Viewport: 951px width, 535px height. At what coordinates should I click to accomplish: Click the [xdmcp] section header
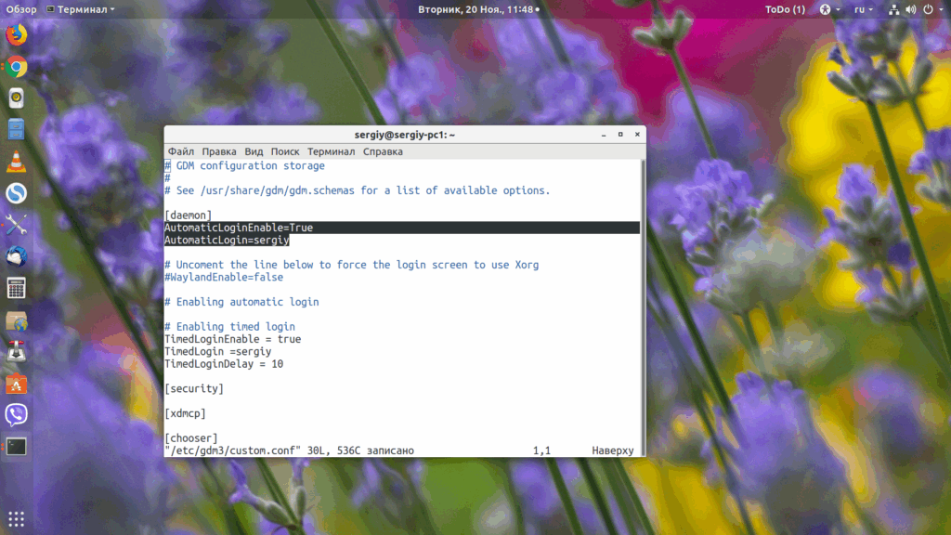pos(185,413)
